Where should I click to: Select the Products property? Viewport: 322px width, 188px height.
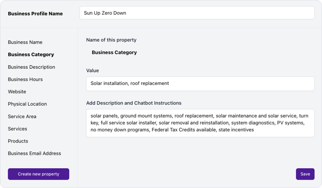(18, 141)
